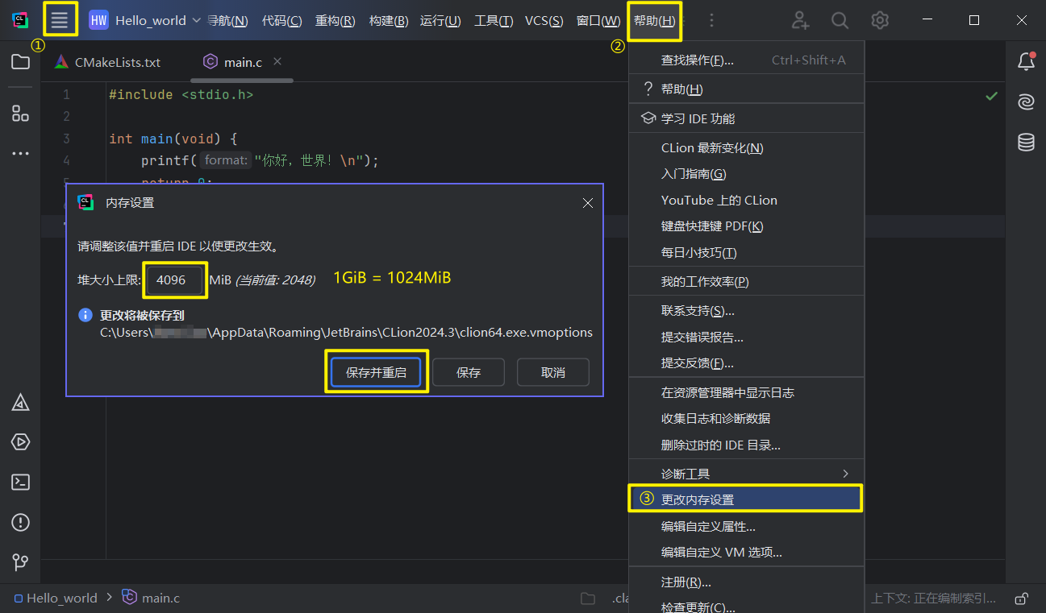Open the notifications bell icon
Viewport: 1046px width, 613px height.
tap(1026, 61)
